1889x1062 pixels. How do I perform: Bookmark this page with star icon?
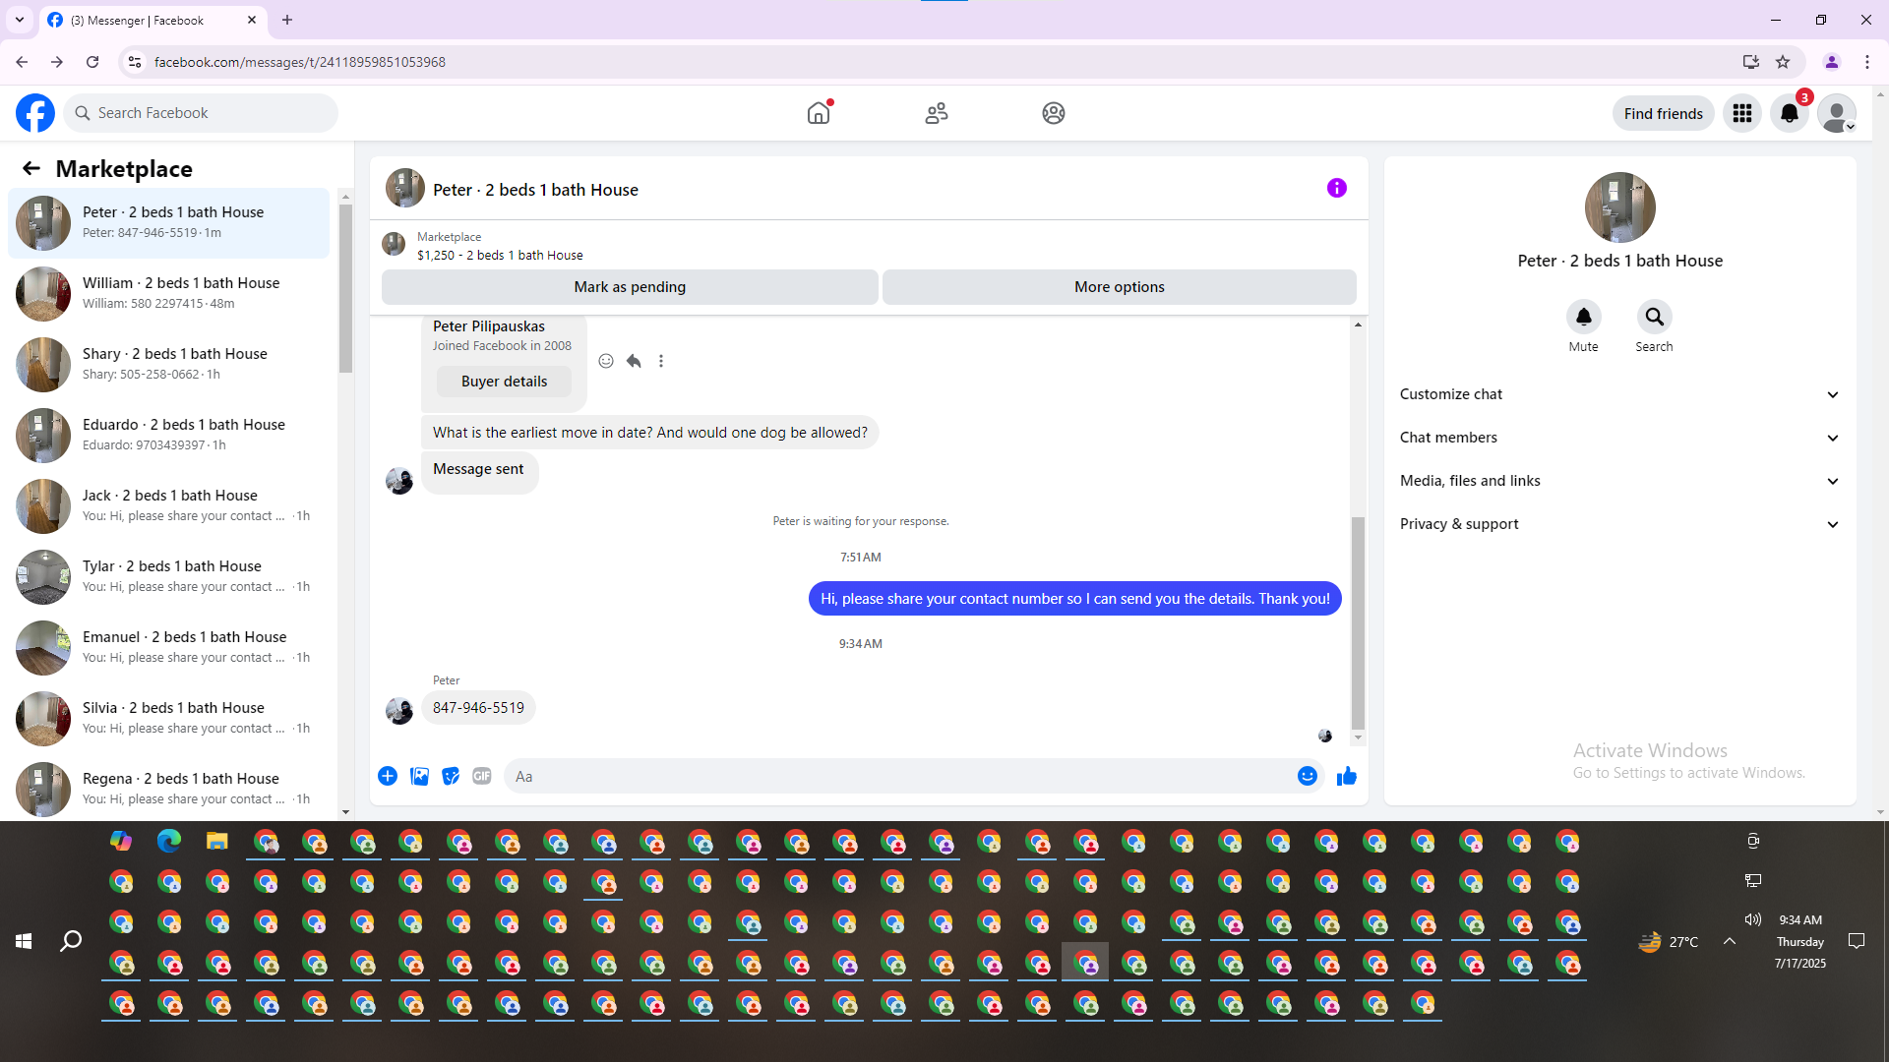(1783, 62)
